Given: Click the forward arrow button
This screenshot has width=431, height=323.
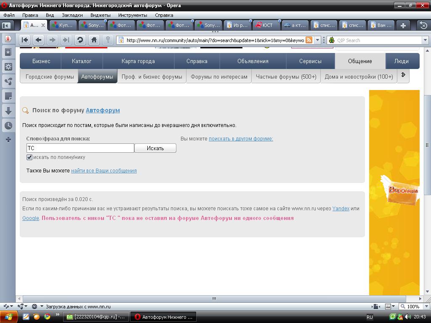Looking at the screenshot, I should pyautogui.click(x=52, y=40).
